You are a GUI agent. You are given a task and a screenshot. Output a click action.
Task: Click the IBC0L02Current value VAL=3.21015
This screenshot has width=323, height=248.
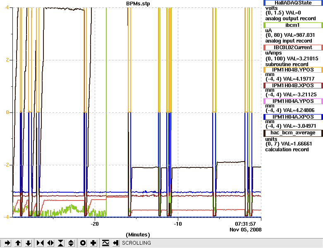click(x=301, y=59)
